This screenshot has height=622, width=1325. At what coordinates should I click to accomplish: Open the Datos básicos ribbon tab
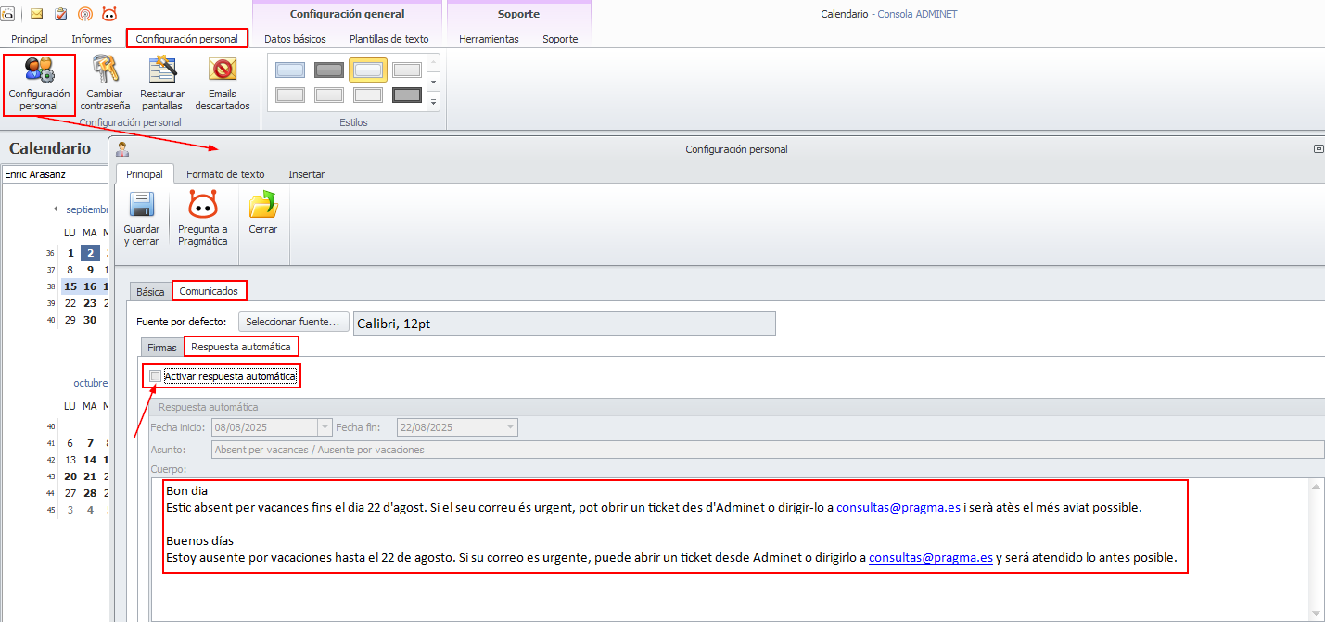pos(295,39)
